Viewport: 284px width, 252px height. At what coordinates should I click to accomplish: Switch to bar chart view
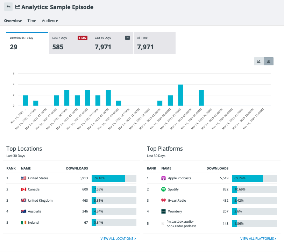pos(269,62)
